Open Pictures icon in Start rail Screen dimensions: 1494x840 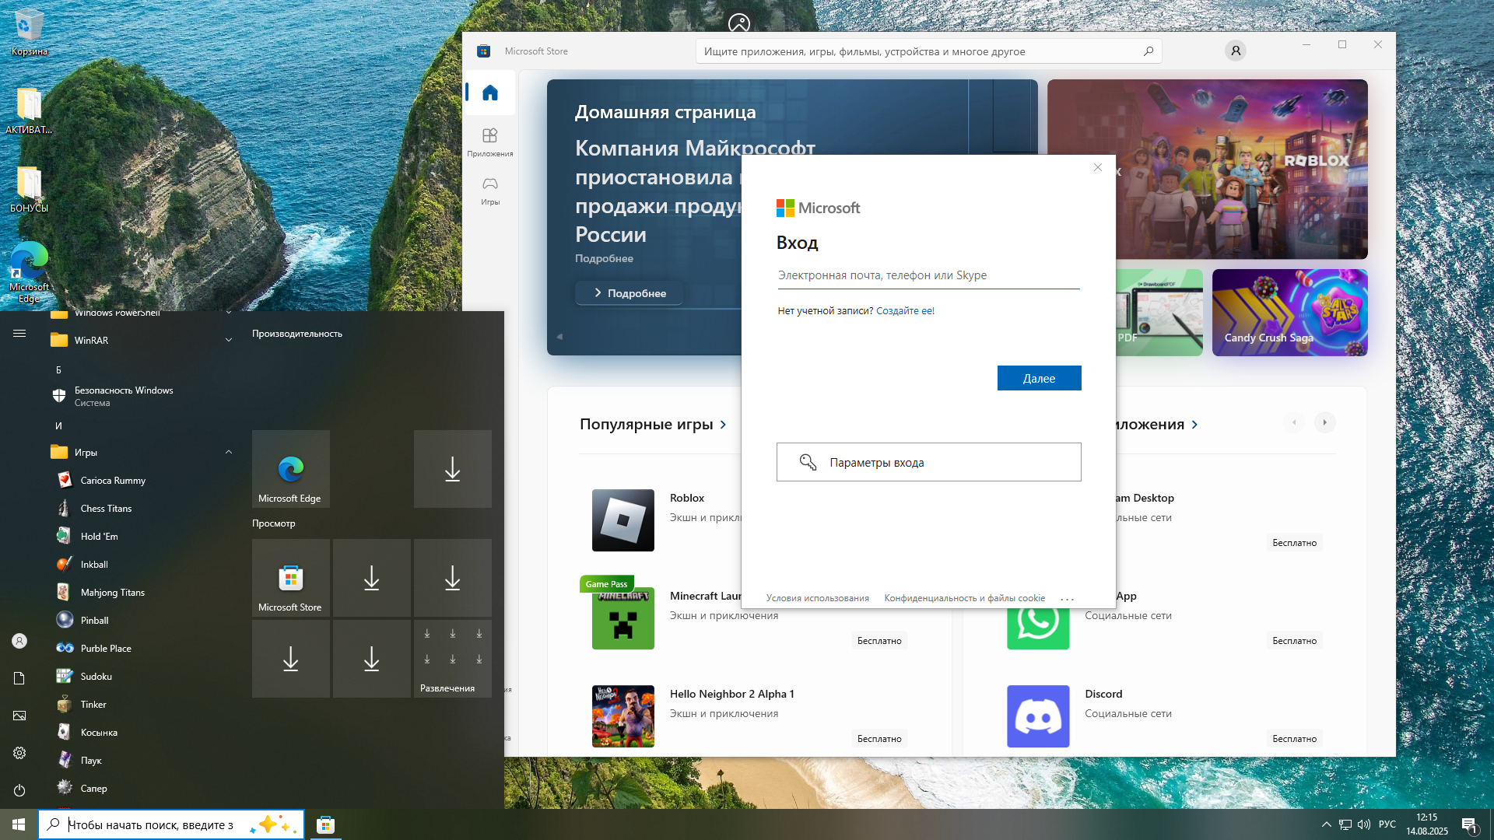click(19, 716)
